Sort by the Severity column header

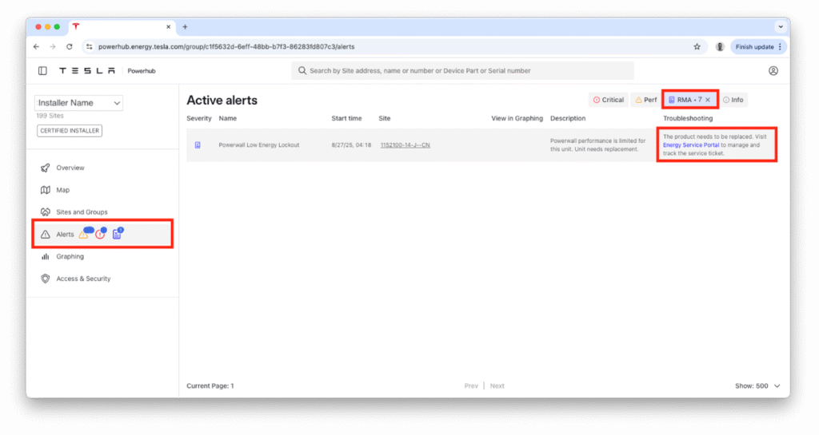click(199, 118)
